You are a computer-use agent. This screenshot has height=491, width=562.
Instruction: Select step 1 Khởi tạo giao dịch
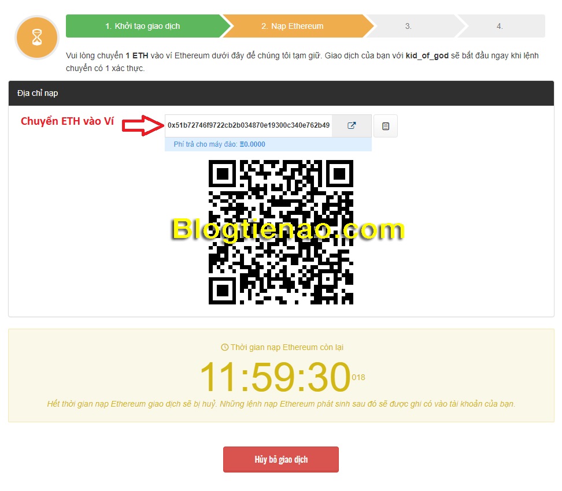click(x=147, y=26)
